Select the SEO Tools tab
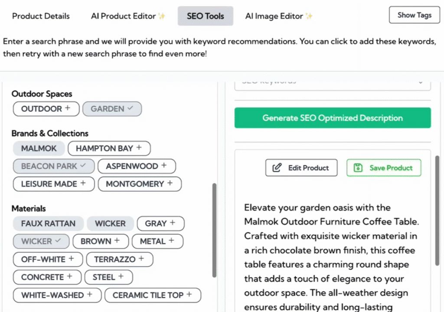 205,16
